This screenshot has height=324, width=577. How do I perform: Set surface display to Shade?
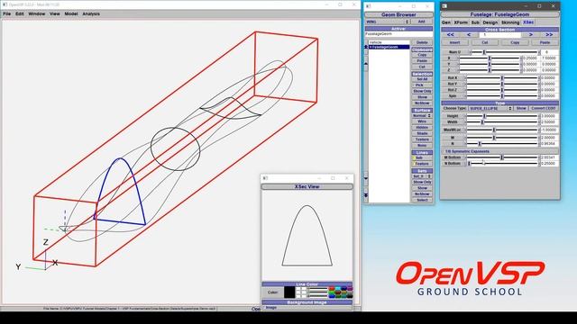(422, 133)
